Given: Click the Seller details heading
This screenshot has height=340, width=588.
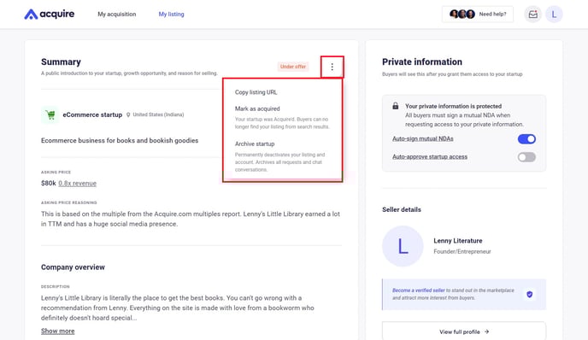Looking at the screenshot, I should coord(401,209).
